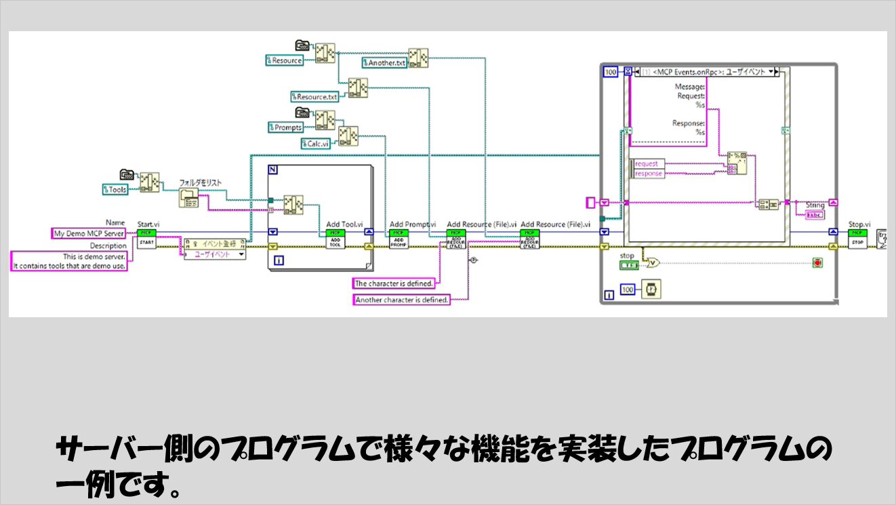Image resolution: width=896 pixels, height=505 pixels.
Task: Select Build Path node beside Tools constant
Action: (x=149, y=183)
